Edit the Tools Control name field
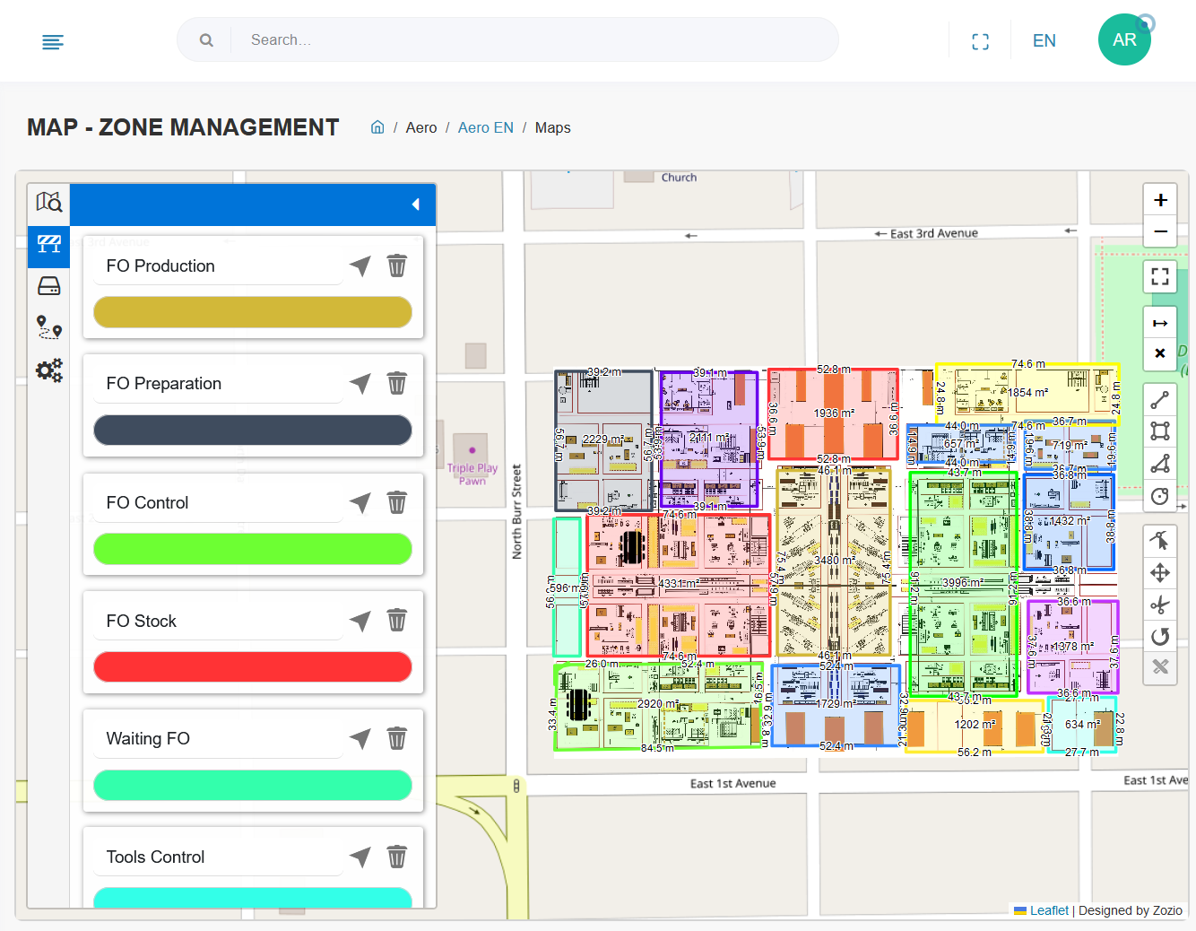 [x=218, y=857]
